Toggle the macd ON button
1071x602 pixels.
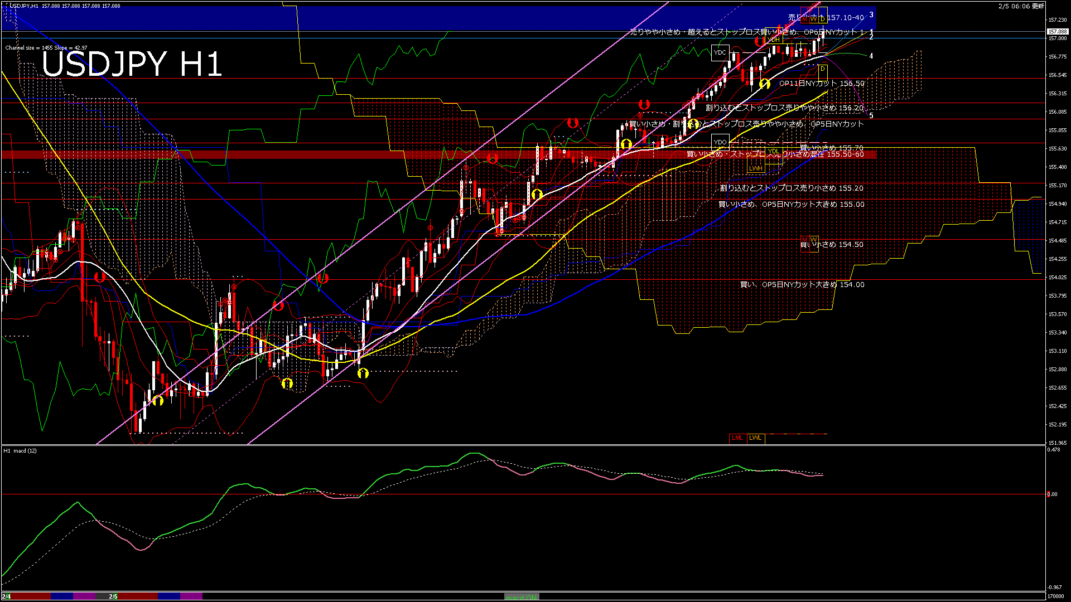[521, 597]
